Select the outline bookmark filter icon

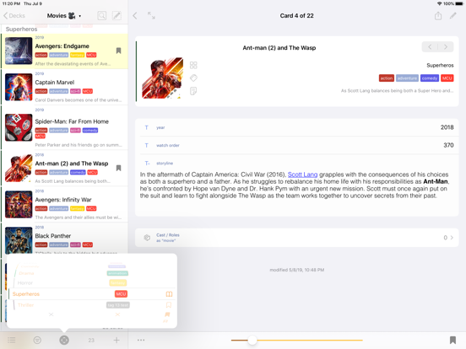169,305
